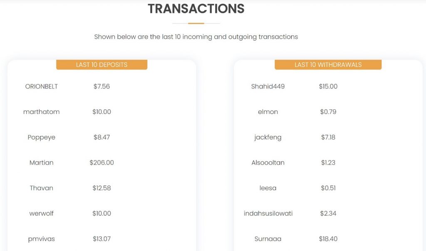Click the Shahid449 withdrawal name

(x=268, y=86)
